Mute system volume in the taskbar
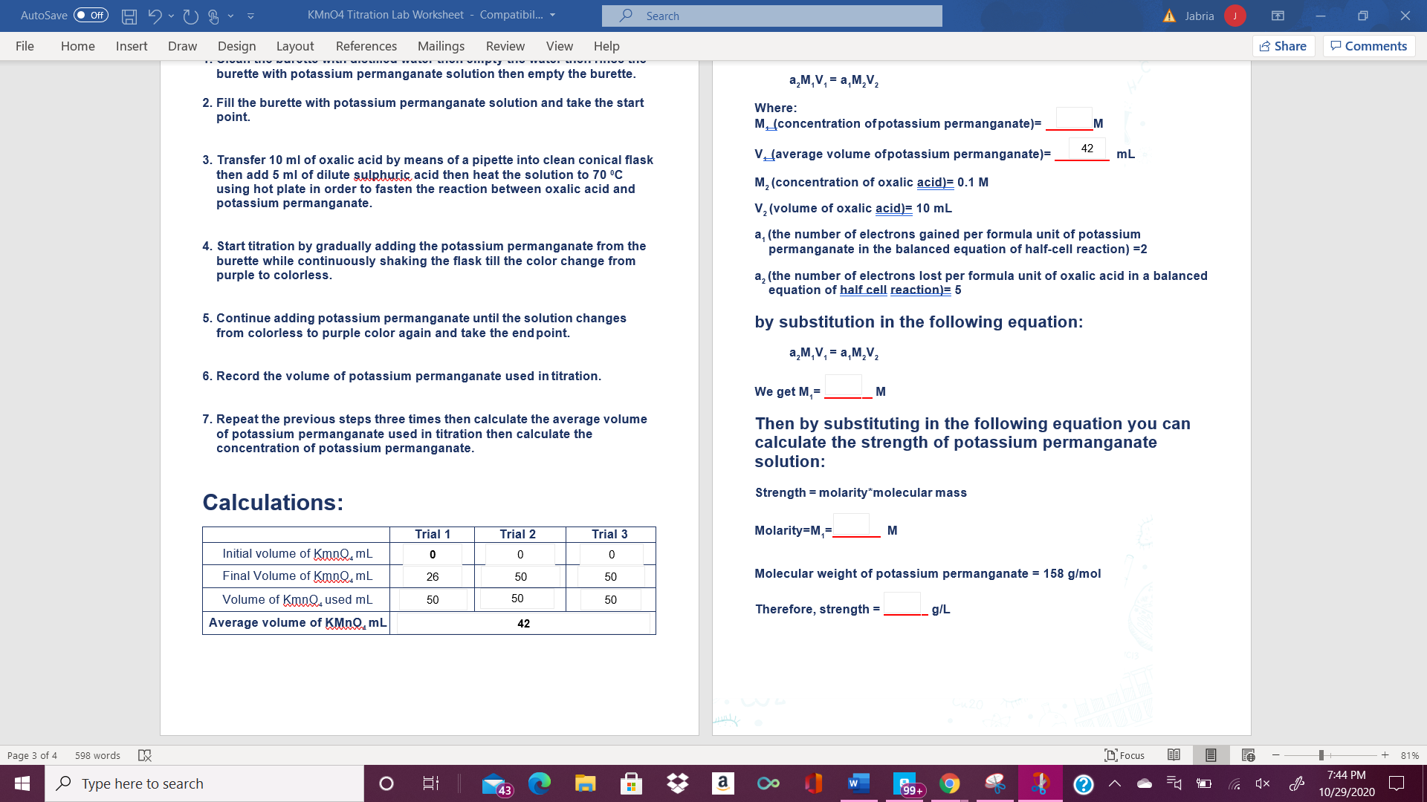1427x802 pixels. point(1263,783)
